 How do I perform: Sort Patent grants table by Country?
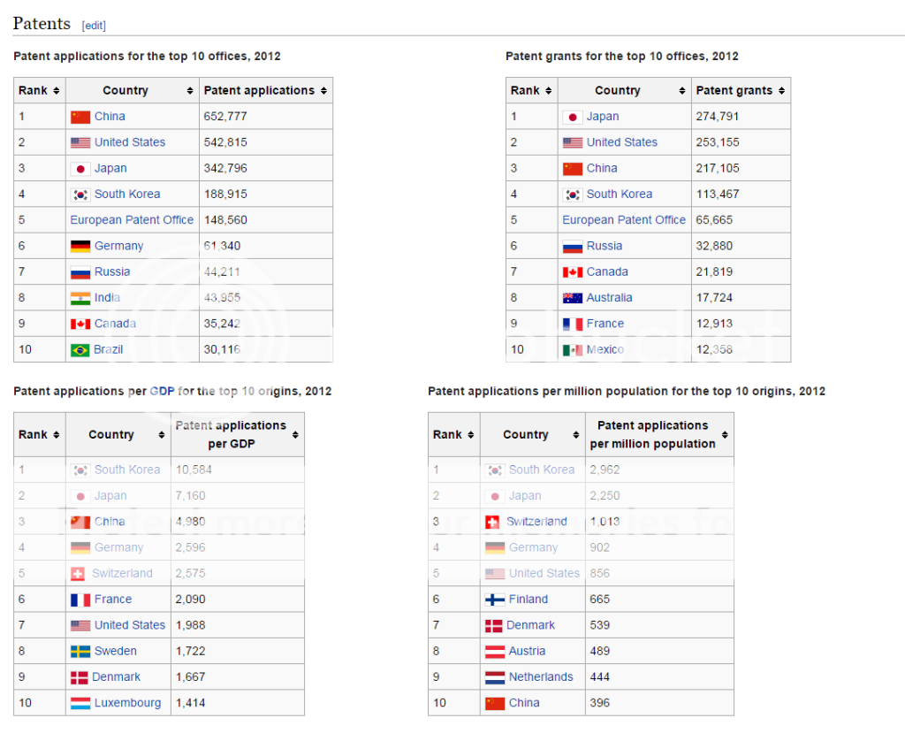pos(682,91)
